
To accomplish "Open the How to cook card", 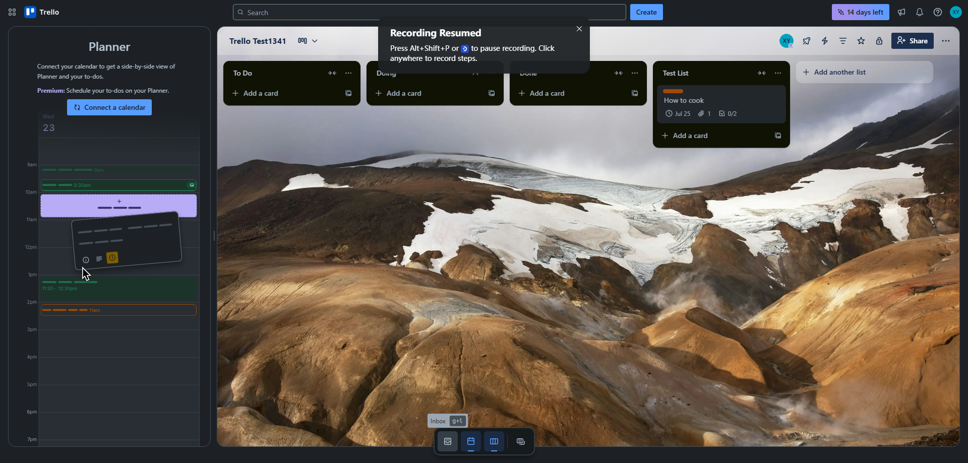I will tap(721, 104).
